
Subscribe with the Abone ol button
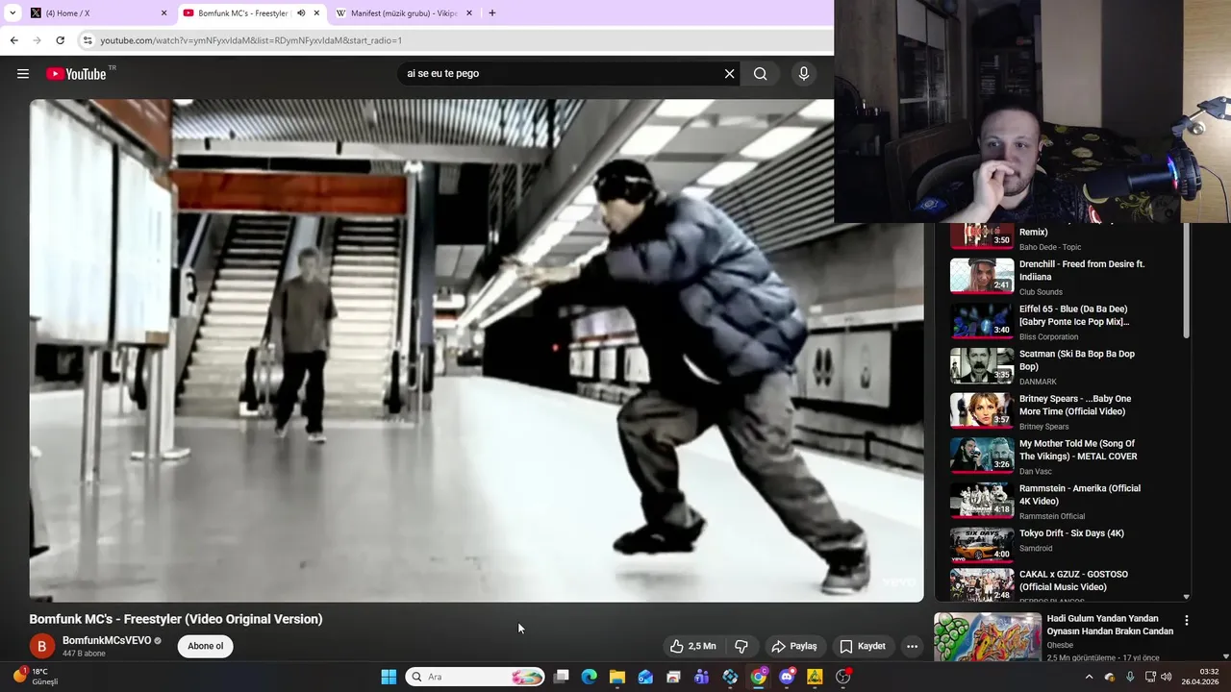coord(205,646)
